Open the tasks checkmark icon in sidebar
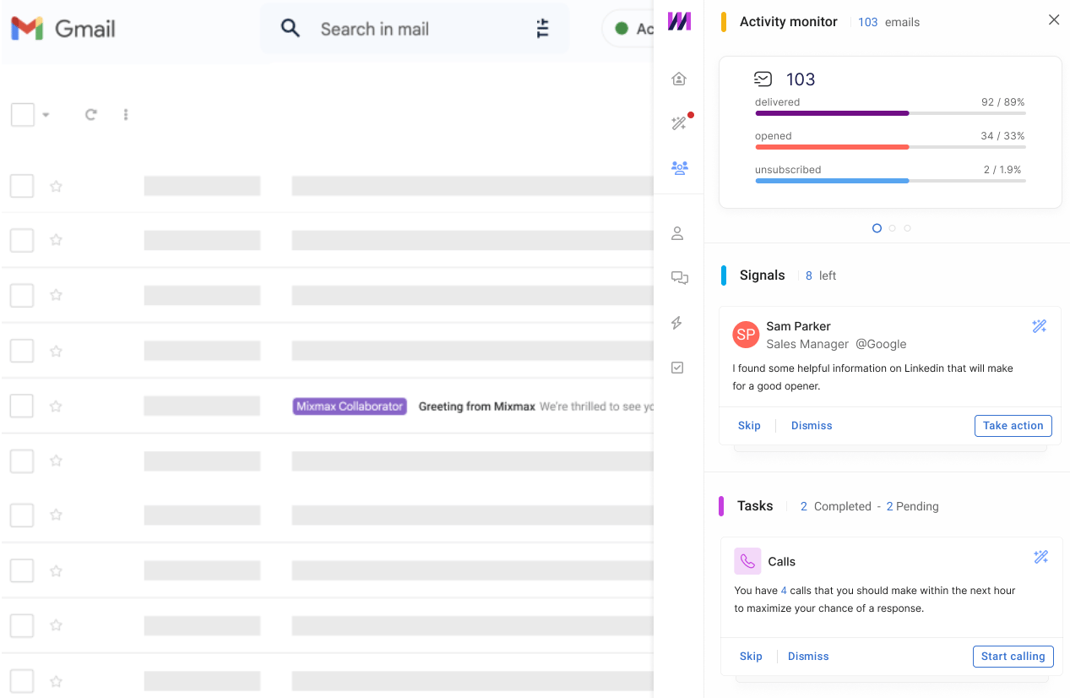Viewport: 1070px width, 698px height. coord(677,368)
